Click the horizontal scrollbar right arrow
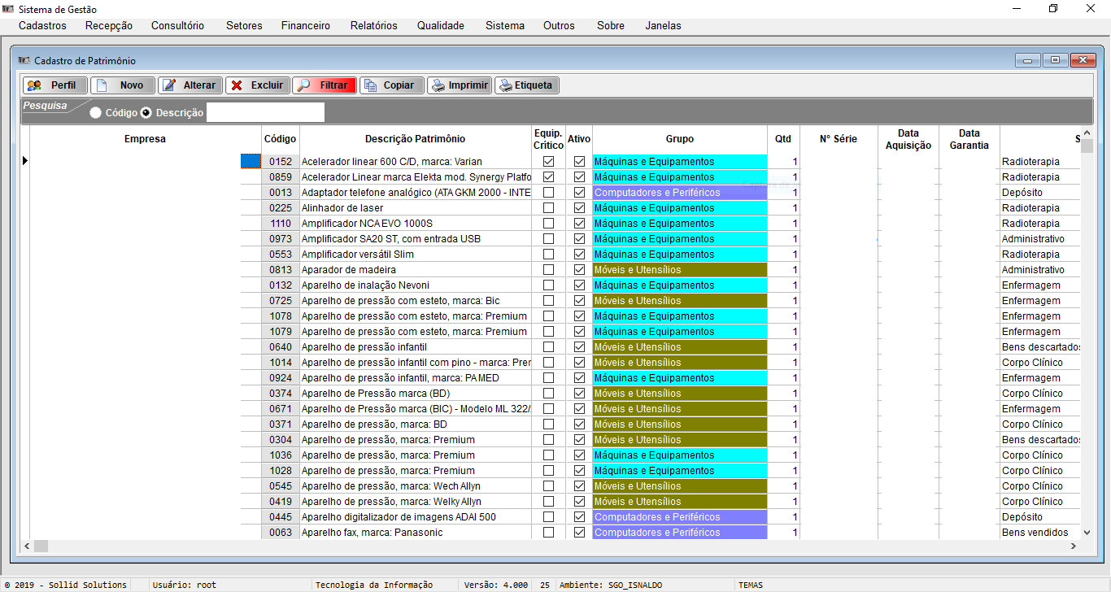The height and width of the screenshot is (592, 1111). [x=1074, y=546]
